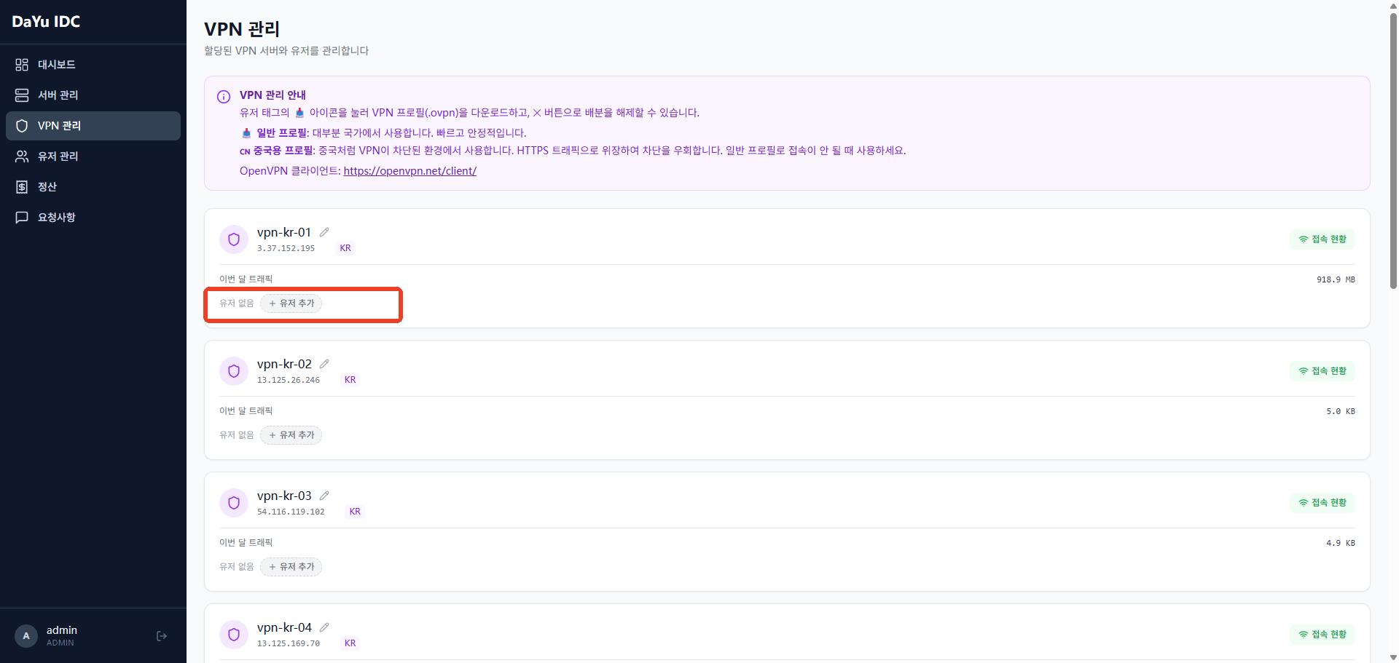
Task: Open 유저 관리 page from the sidebar
Action: tap(58, 156)
